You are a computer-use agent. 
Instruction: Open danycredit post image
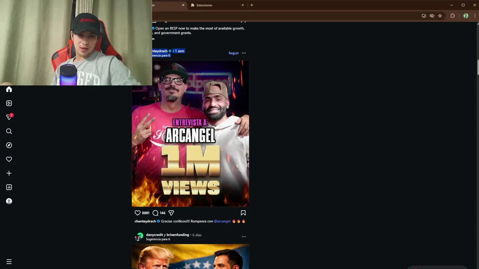(190, 257)
